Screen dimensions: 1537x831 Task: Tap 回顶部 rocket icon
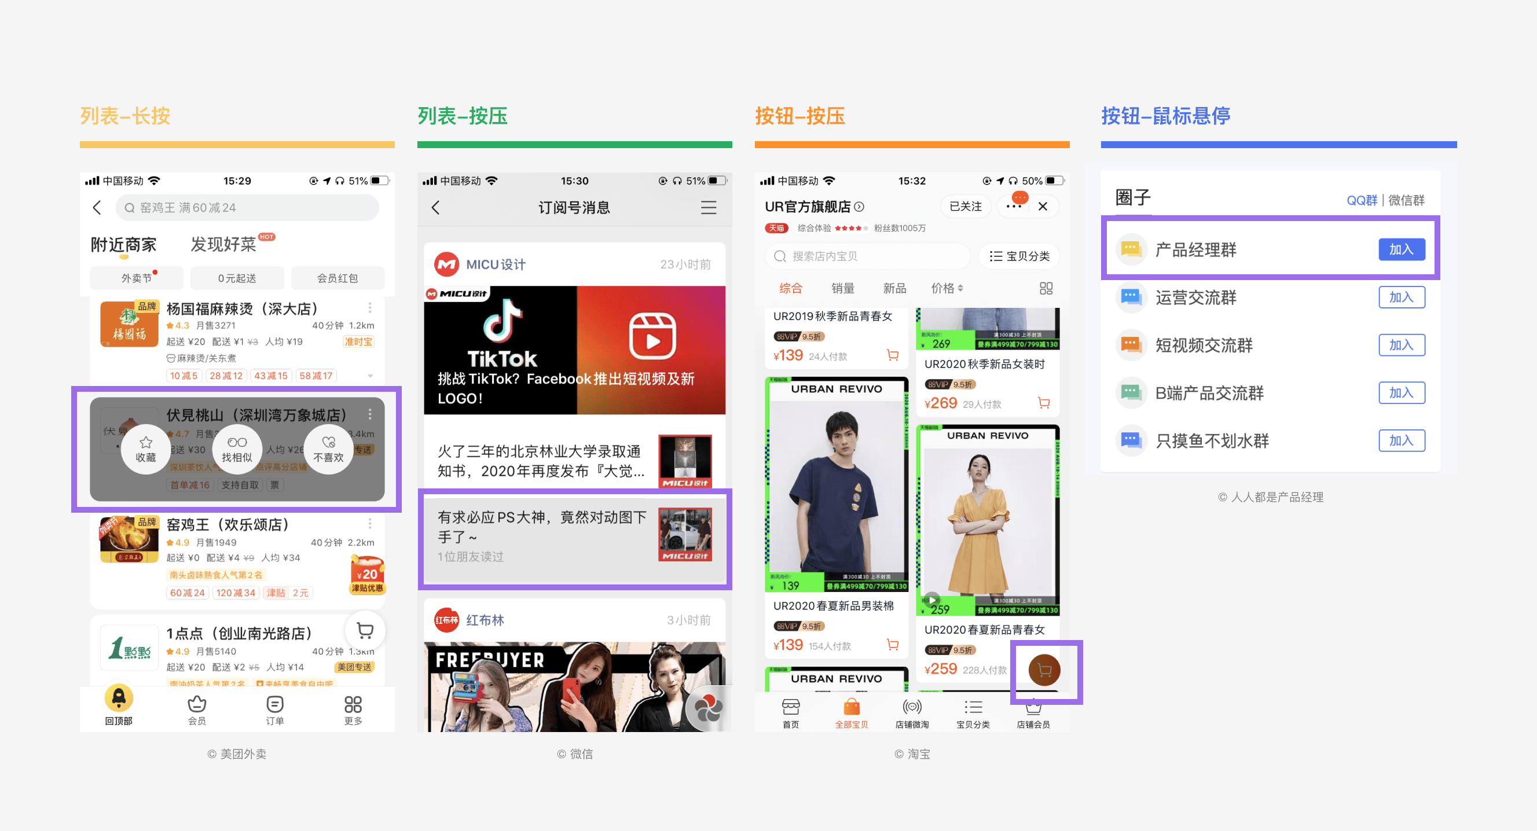coord(119,698)
